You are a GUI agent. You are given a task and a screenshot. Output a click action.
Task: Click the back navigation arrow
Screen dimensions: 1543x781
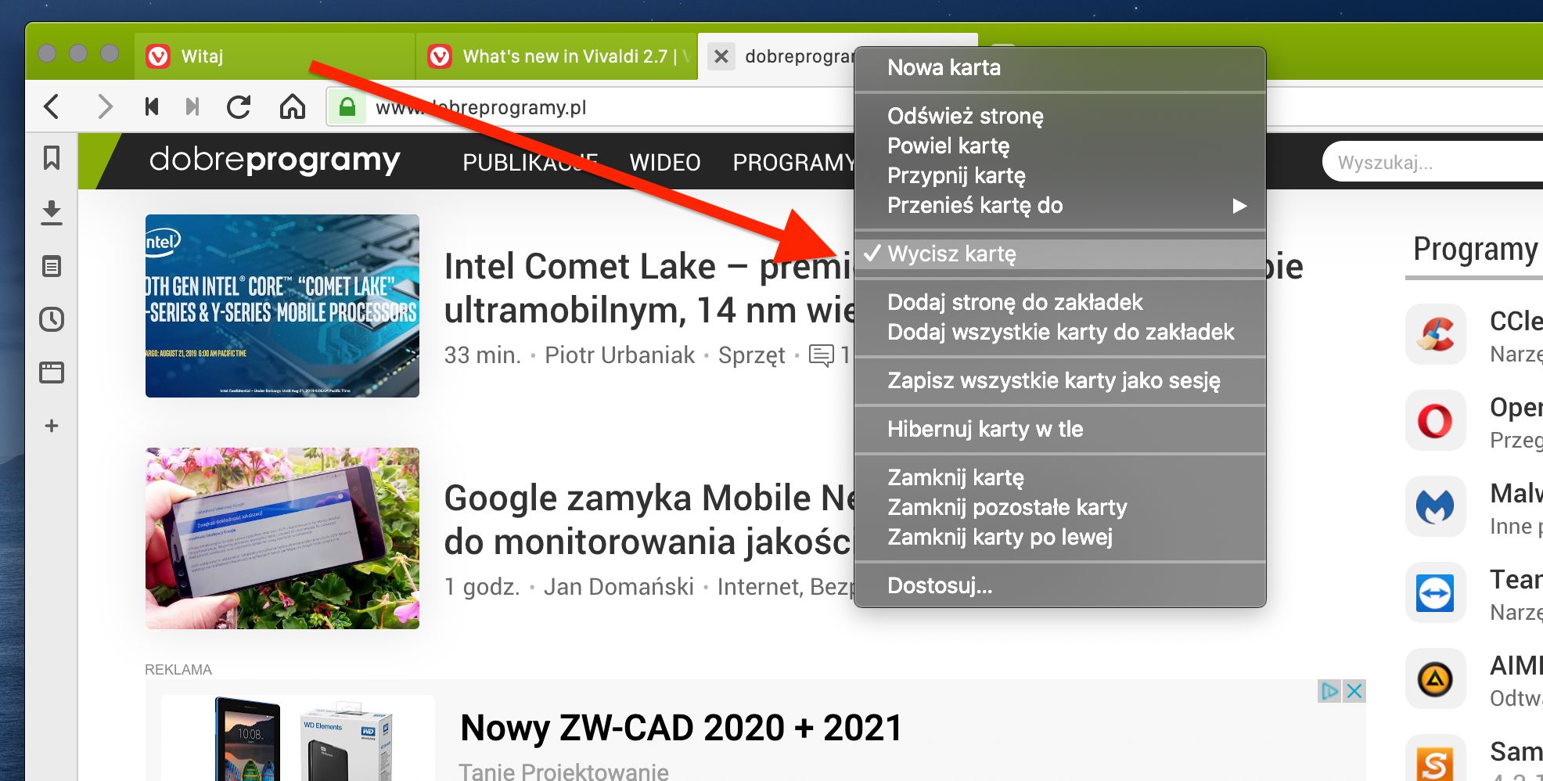click(52, 106)
